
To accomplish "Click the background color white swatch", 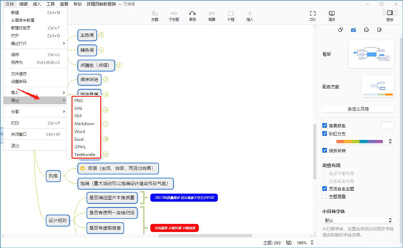I will pos(387,125).
